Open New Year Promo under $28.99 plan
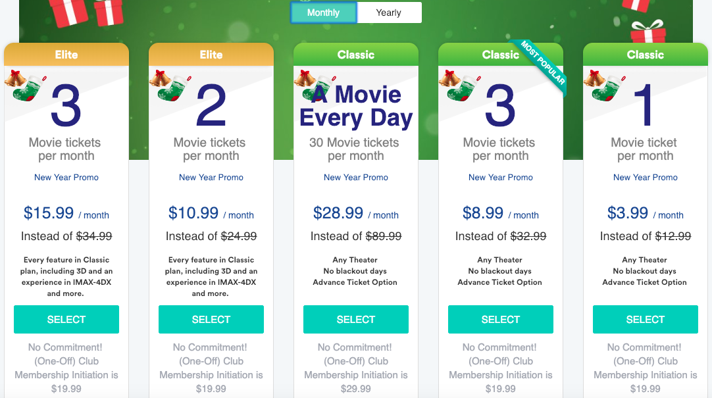 (356, 178)
